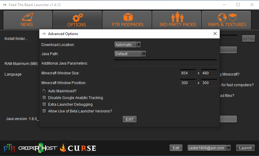Click the FTB logo in footer
Viewport: 259px width, 156px height.
pos(9,148)
